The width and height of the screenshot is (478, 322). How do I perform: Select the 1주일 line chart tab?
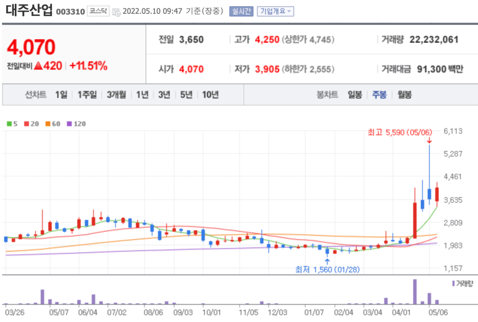87,95
